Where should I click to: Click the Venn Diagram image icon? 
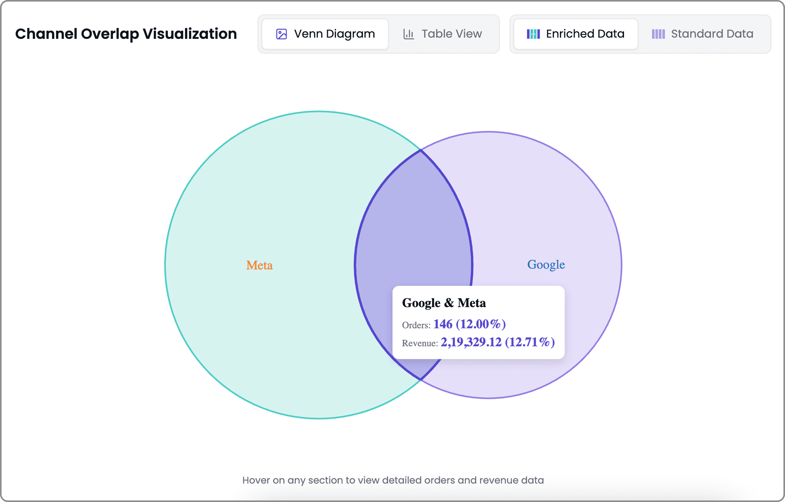[281, 34]
